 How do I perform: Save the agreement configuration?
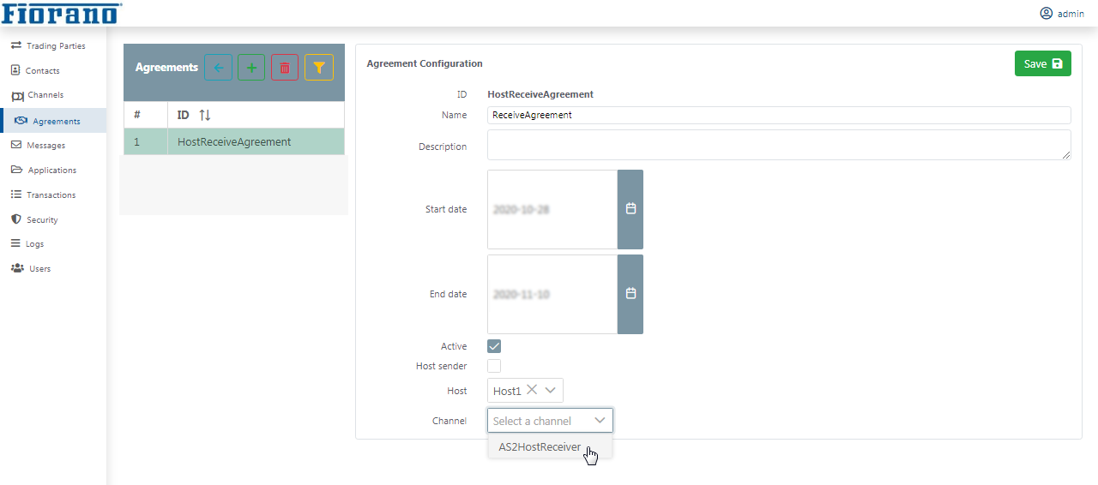click(x=1042, y=63)
